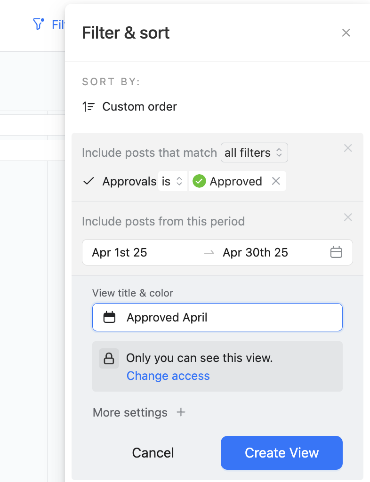The image size is (370, 482).
Task: Click the Apr 1st 25 start date
Action: tap(120, 252)
